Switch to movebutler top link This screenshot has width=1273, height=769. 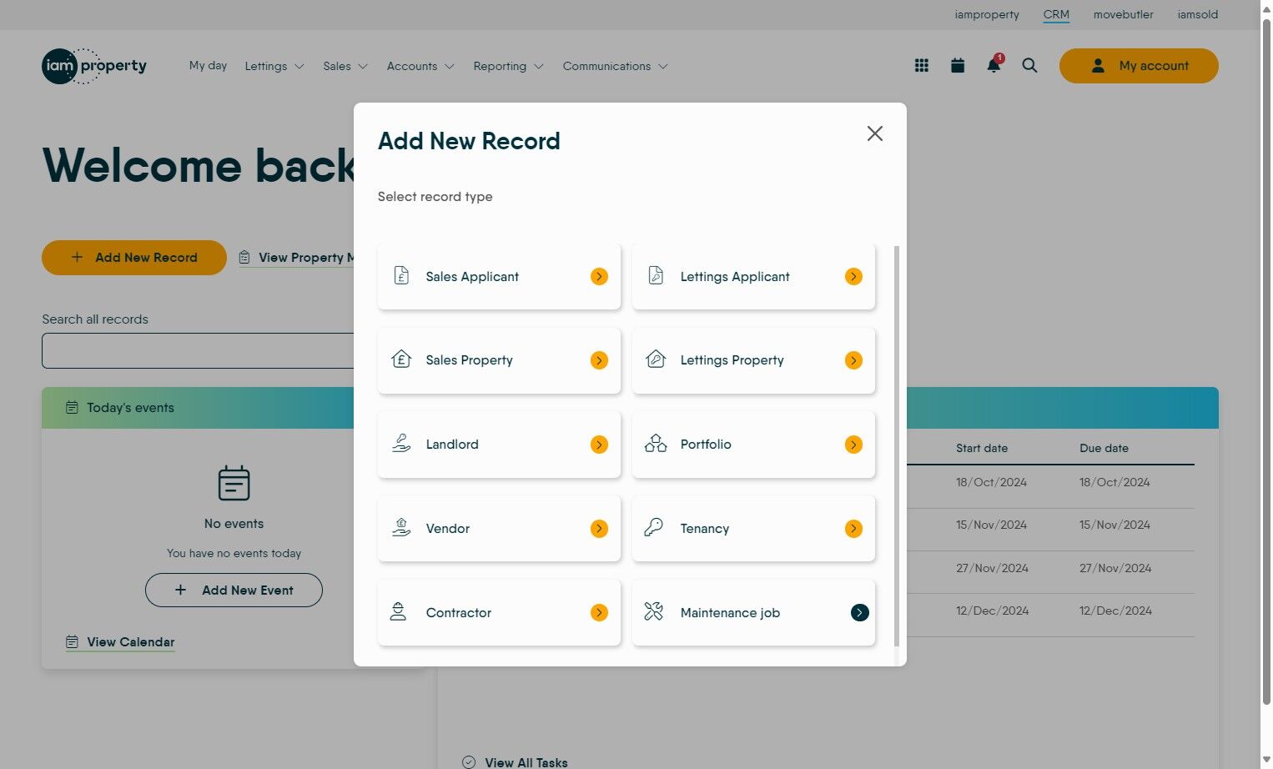[1123, 14]
